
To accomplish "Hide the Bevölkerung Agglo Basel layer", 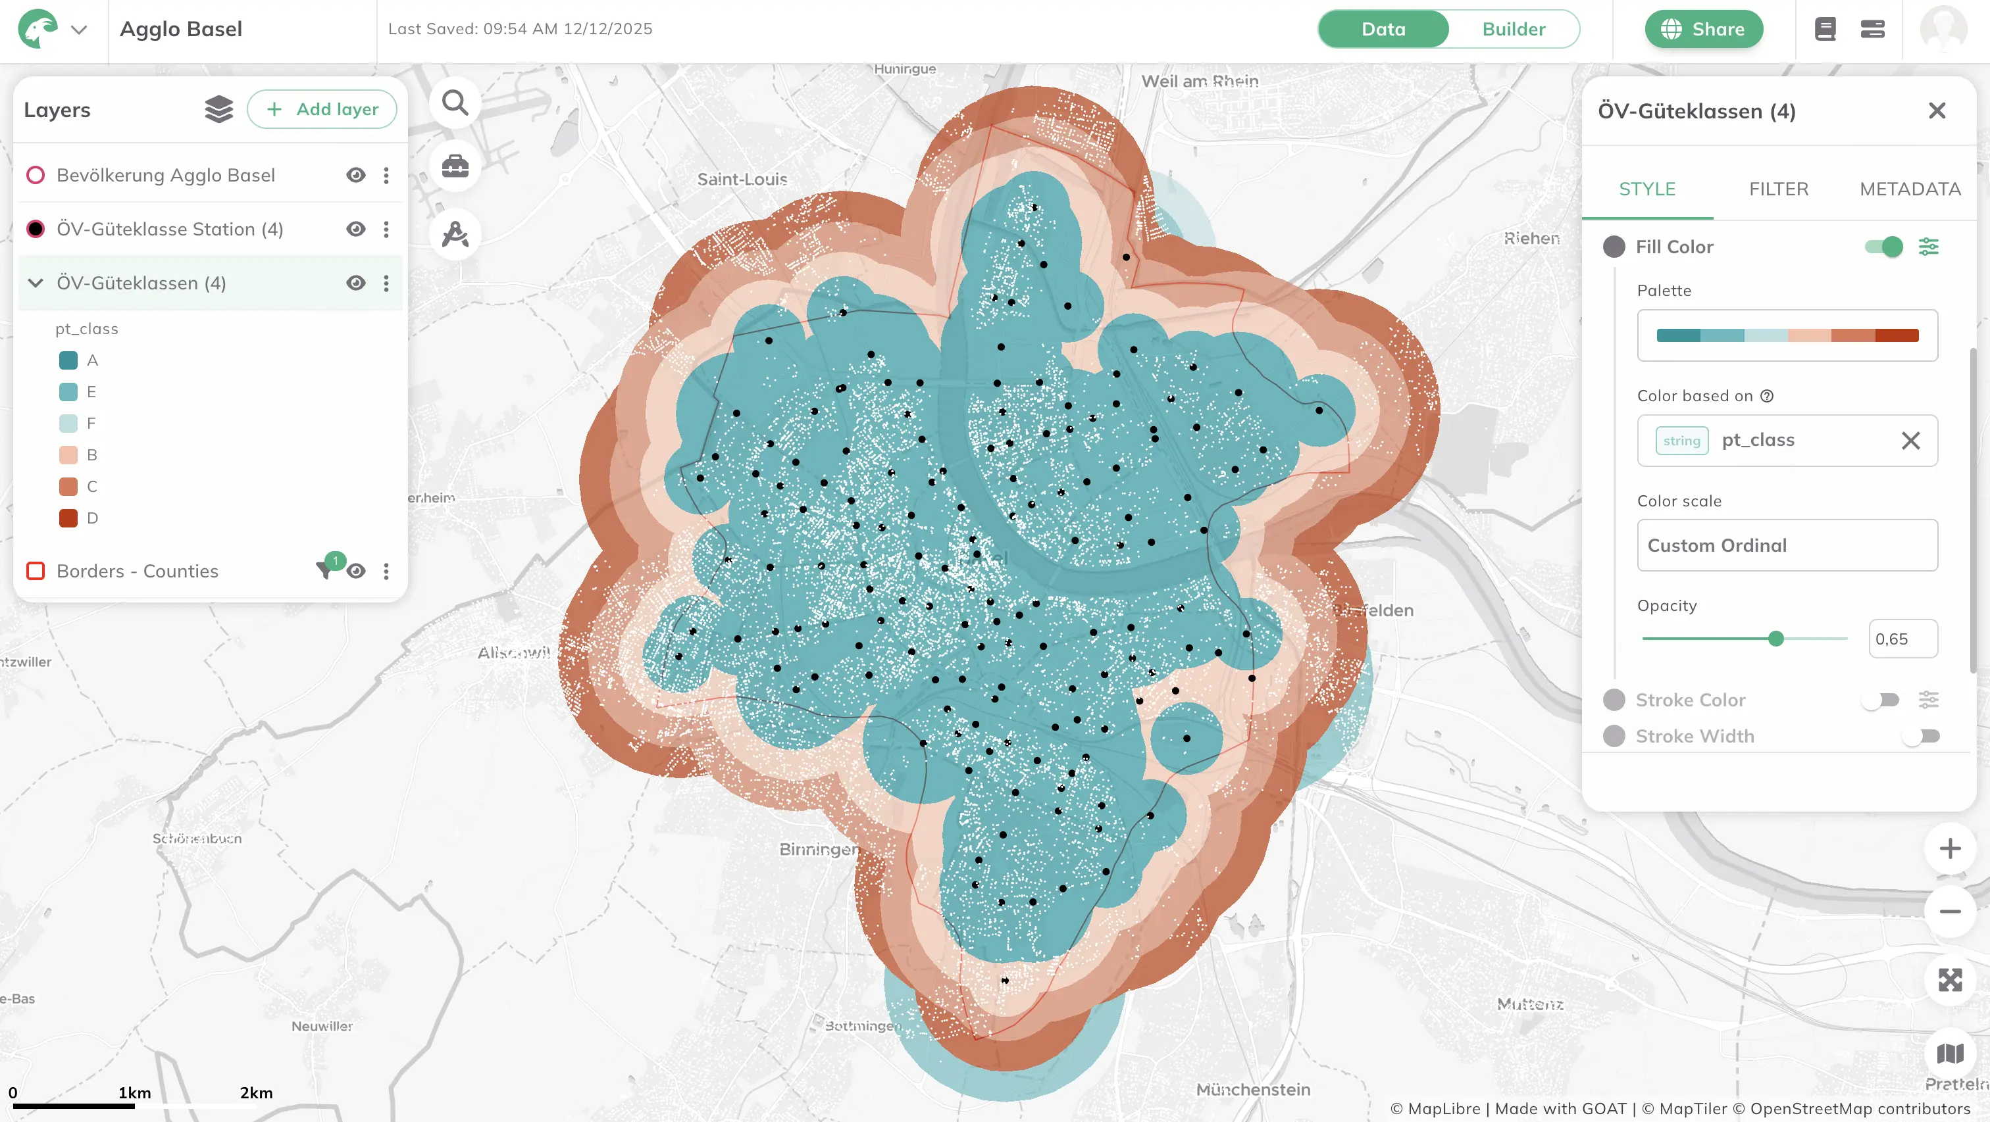I will [355, 174].
